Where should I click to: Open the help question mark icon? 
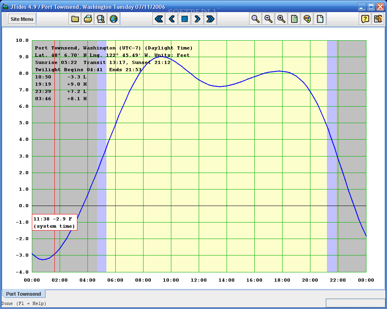coord(365,19)
